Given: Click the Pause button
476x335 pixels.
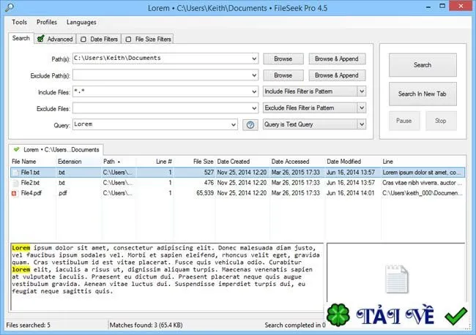Looking at the screenshot, I should (x=404, y=121).
